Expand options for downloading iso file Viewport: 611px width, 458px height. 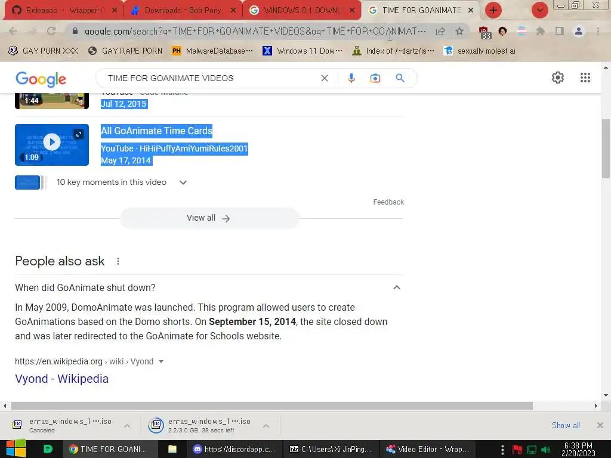[x=266, y=426]
